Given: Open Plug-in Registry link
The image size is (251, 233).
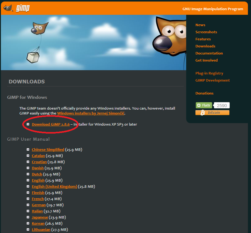Looking at the screenshot, I should click(x=209, y=73).
